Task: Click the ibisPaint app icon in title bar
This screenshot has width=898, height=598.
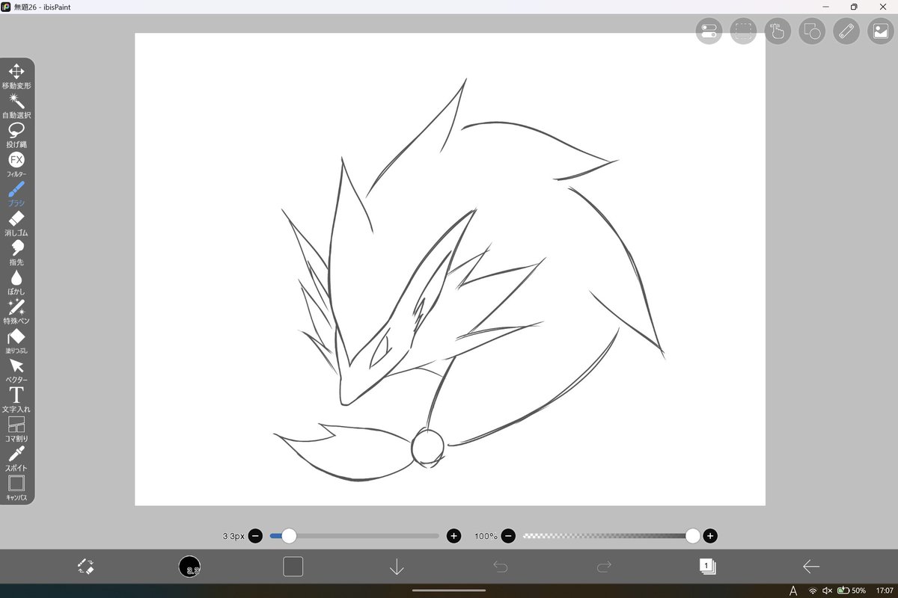Action: (x=6, y=7)
